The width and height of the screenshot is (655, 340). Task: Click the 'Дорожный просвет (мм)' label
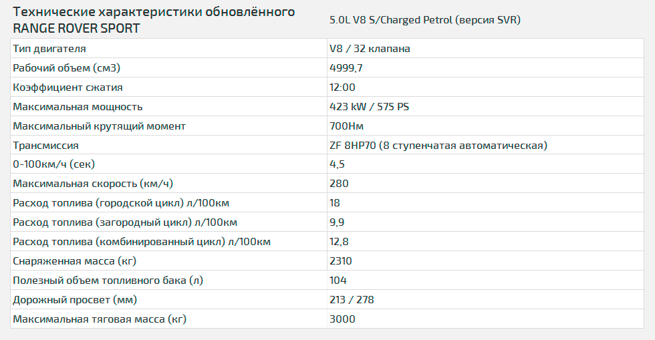75,300
